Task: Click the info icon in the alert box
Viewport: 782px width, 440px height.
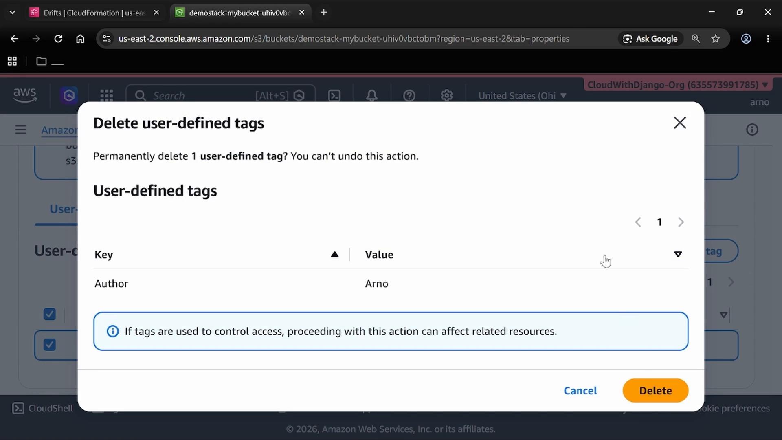Action: (x=113, y=331)
